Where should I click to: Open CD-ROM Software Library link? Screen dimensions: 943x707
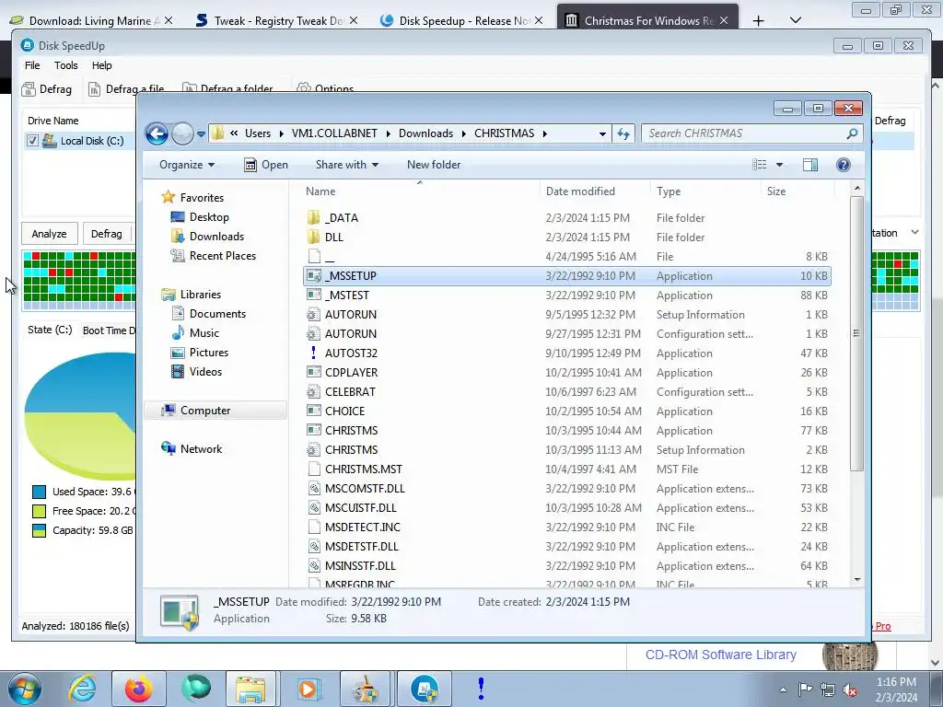coord(720,655)
